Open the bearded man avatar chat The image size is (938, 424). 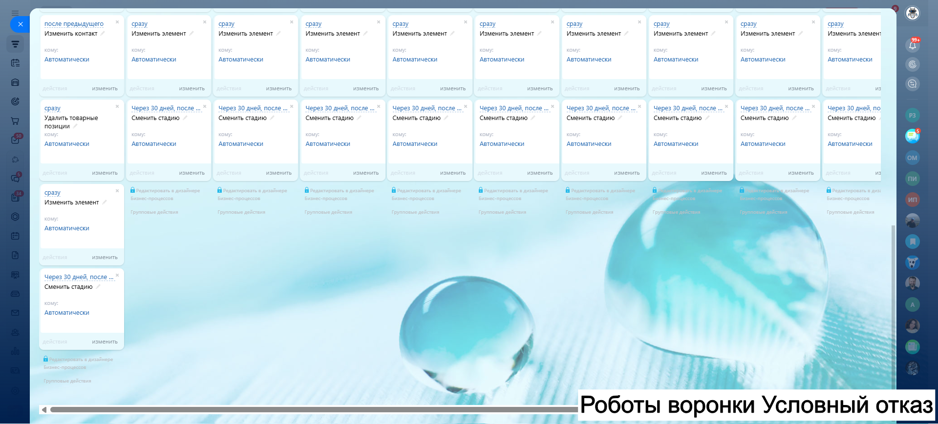coord(912,283)
